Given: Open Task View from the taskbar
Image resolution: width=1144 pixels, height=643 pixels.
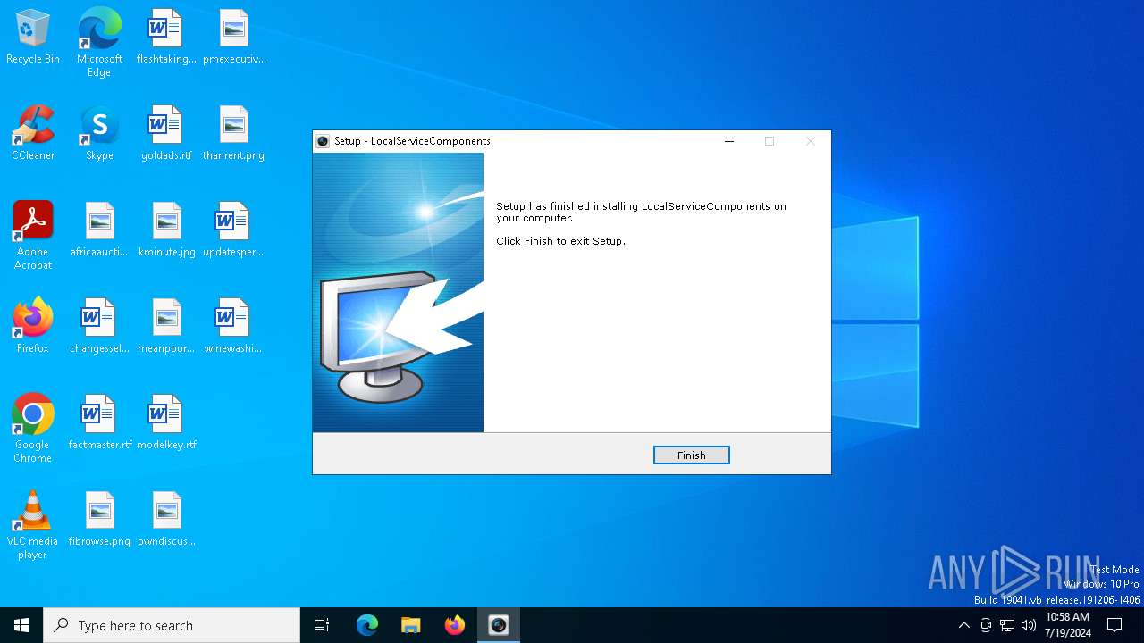Looking at the screenshot, I should pyautogui.click(x=322, y=625).
